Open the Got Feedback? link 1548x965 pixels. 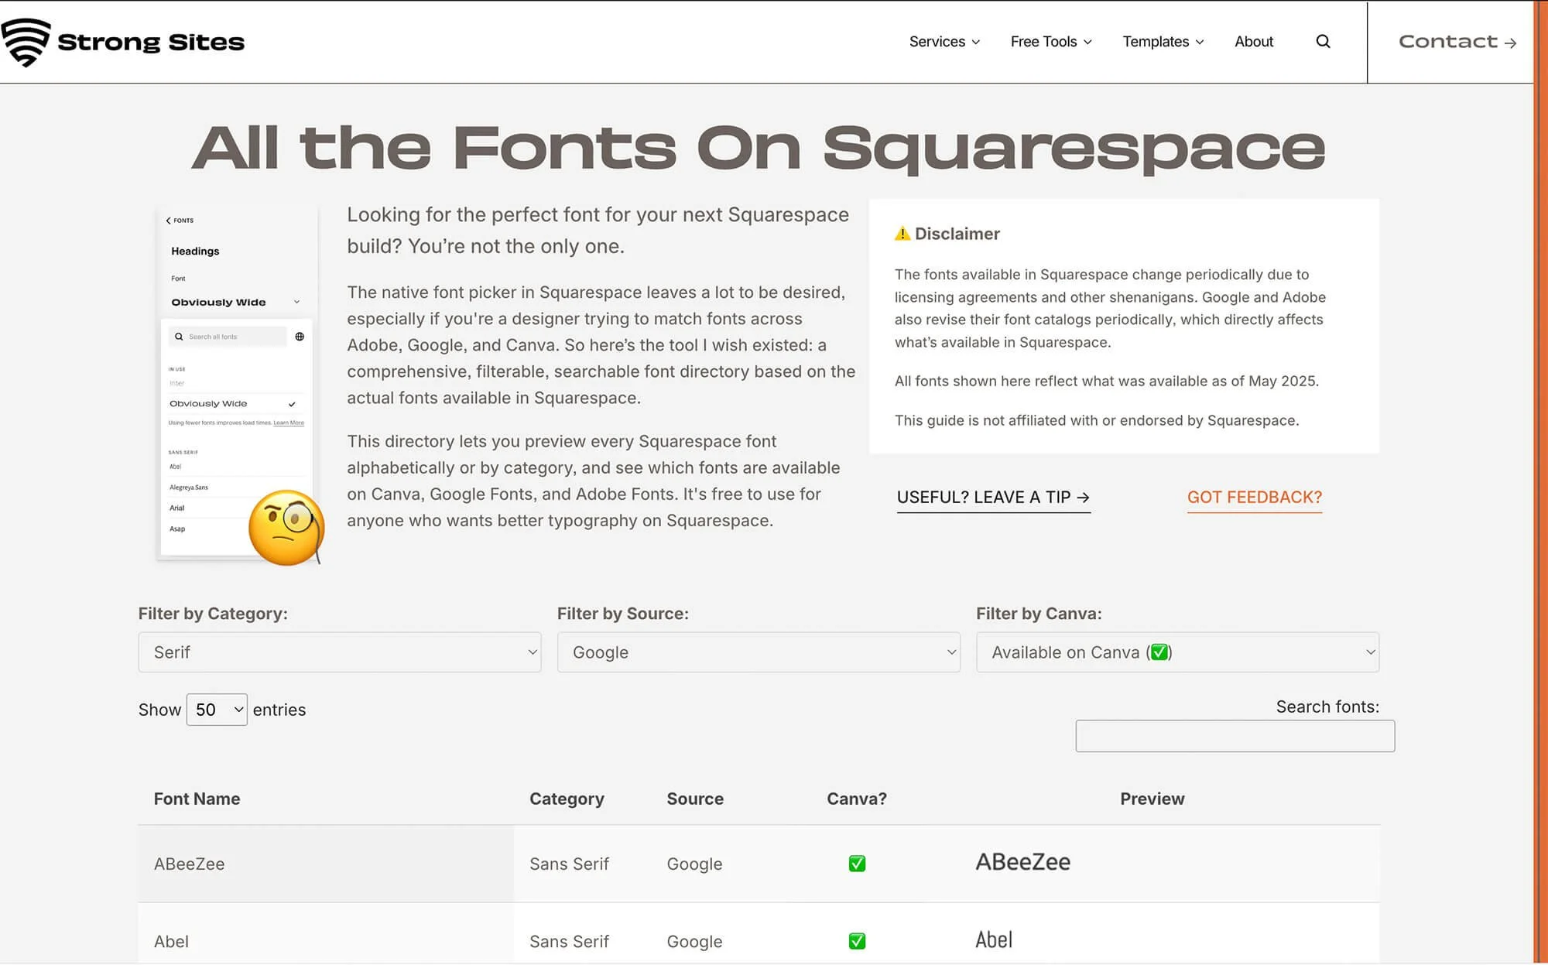coord(1254,498)
